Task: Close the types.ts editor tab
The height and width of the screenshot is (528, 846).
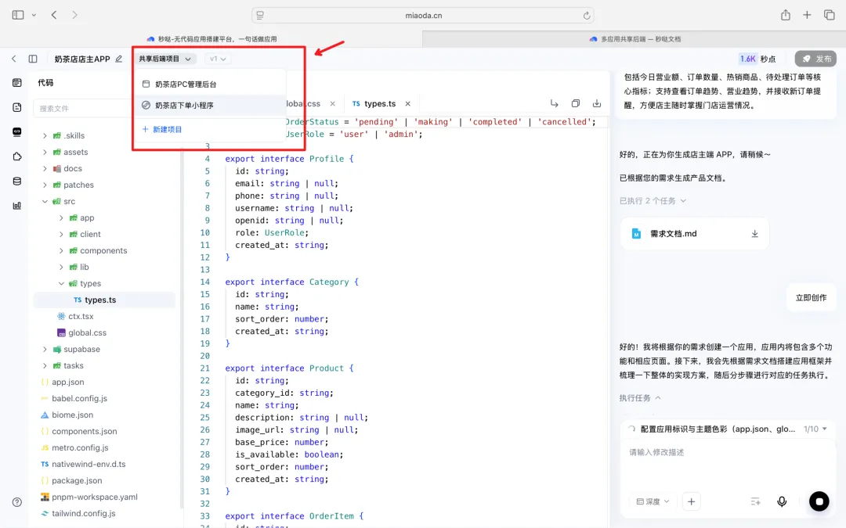Action: [x=408, y=103]
